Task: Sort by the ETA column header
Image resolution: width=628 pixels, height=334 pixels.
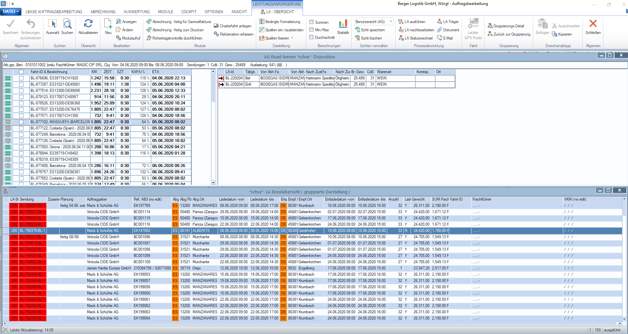Action: pos(171,72)
